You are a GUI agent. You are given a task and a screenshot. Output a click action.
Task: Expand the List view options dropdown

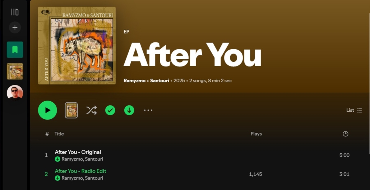pyautogui.click(x=354, y=110)
